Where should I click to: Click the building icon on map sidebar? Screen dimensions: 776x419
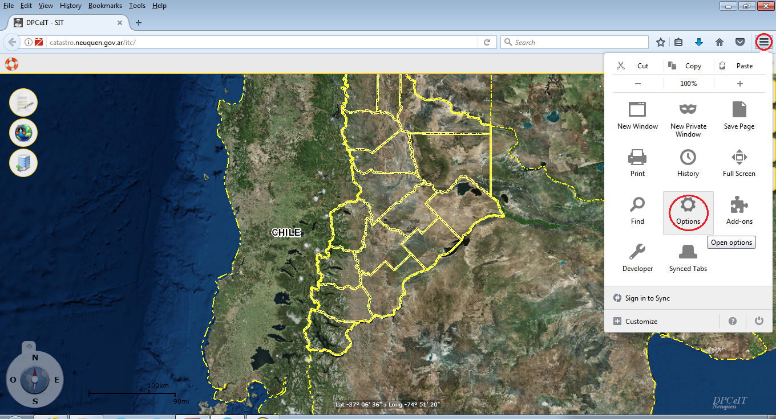tap(23, 163)
